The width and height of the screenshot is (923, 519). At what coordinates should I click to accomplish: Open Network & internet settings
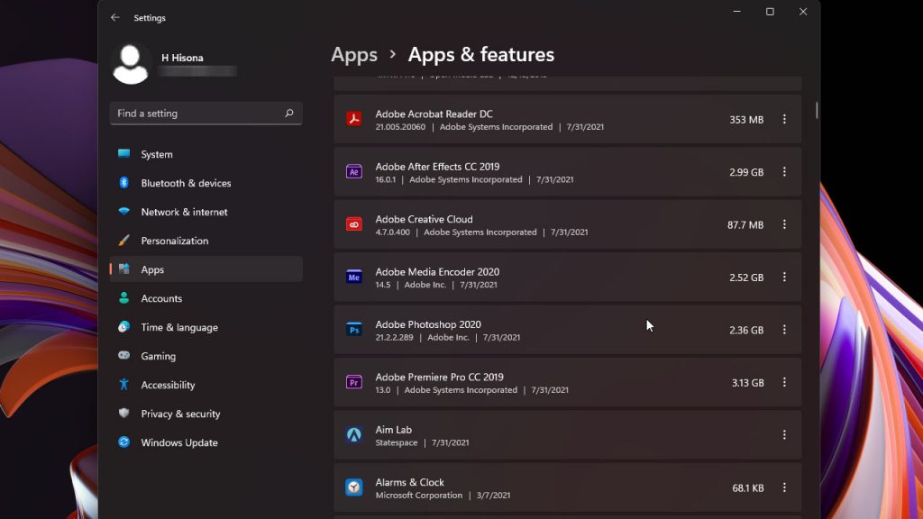pos(206,212)
